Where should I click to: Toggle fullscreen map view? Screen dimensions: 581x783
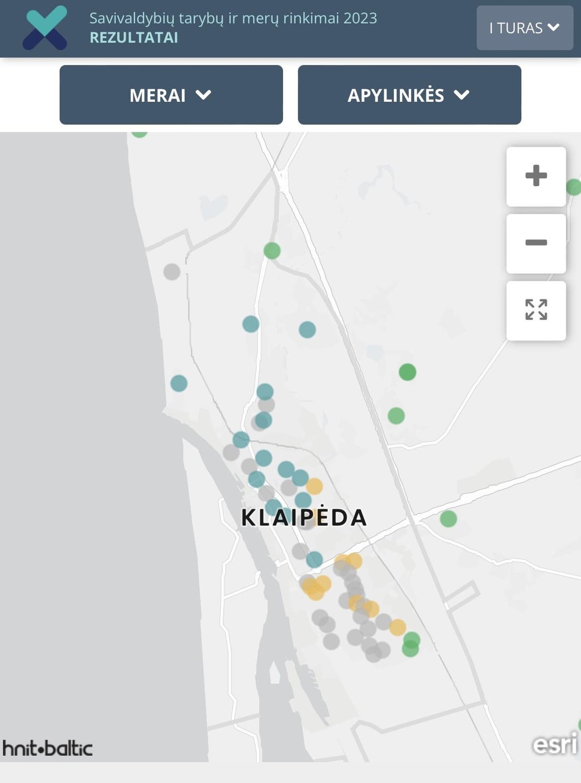[536, 310]
